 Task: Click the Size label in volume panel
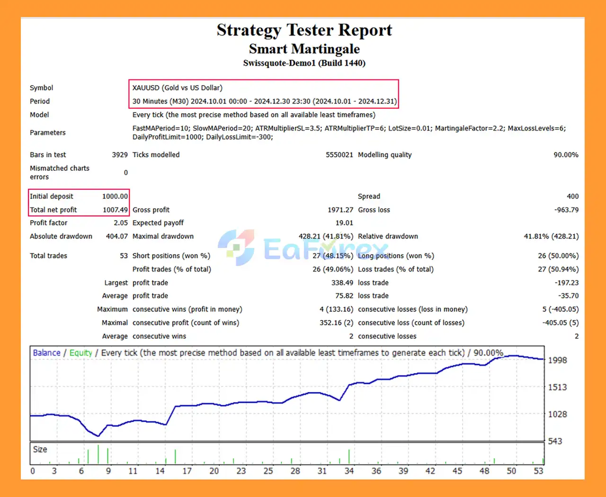40,449
